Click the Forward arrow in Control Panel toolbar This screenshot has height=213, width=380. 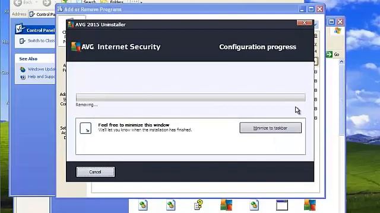tap(47, 2)
